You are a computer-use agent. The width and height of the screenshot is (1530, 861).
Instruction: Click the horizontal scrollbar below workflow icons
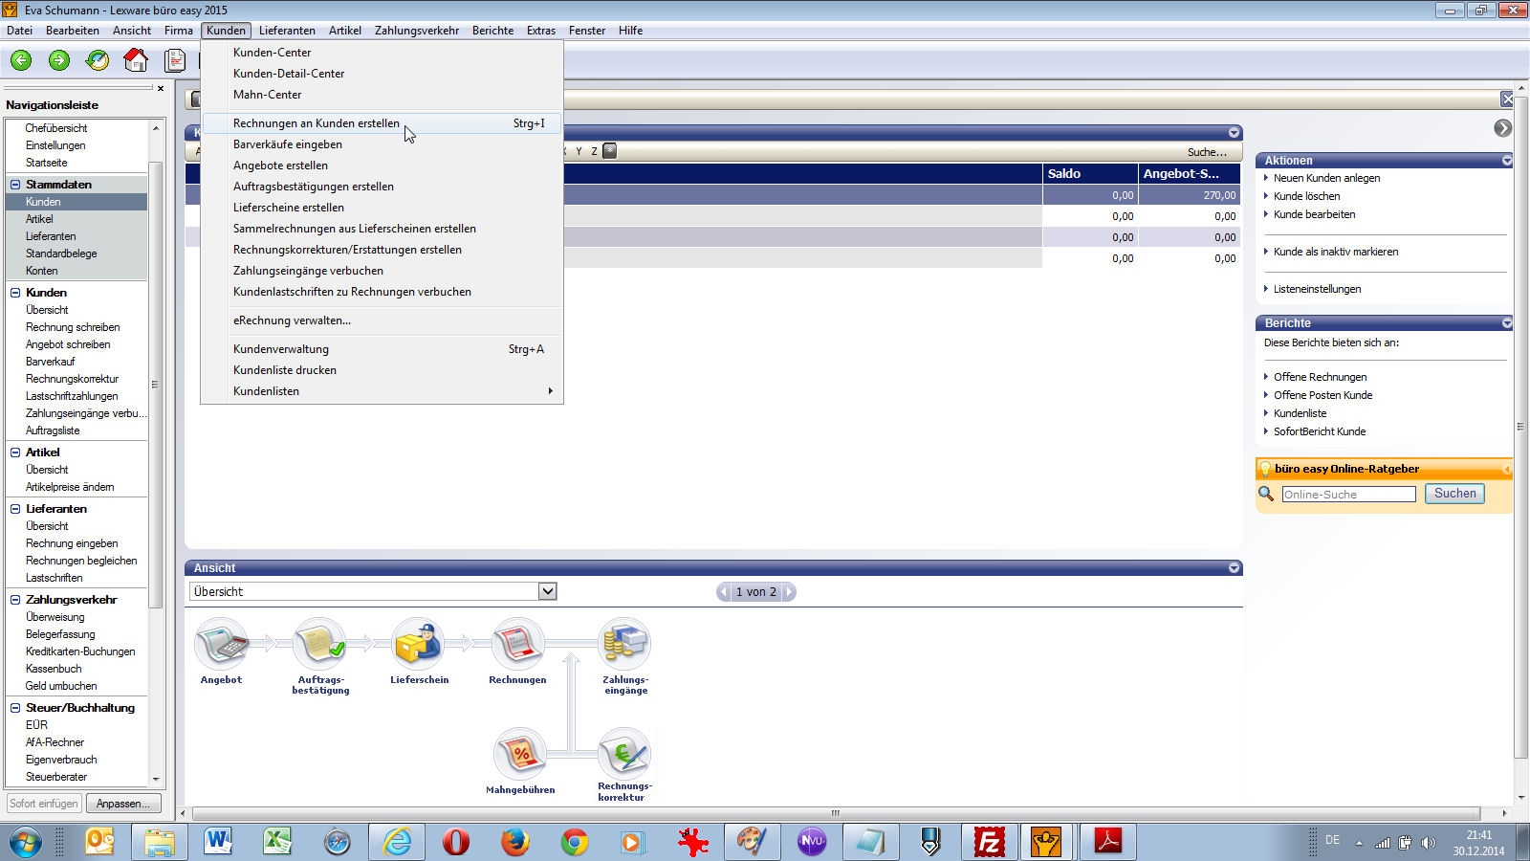tap(834, 814)
